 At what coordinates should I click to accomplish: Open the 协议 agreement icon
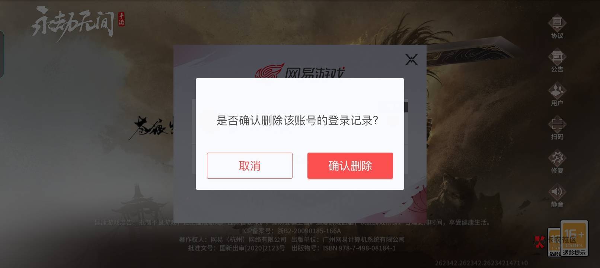pos(557,27)
